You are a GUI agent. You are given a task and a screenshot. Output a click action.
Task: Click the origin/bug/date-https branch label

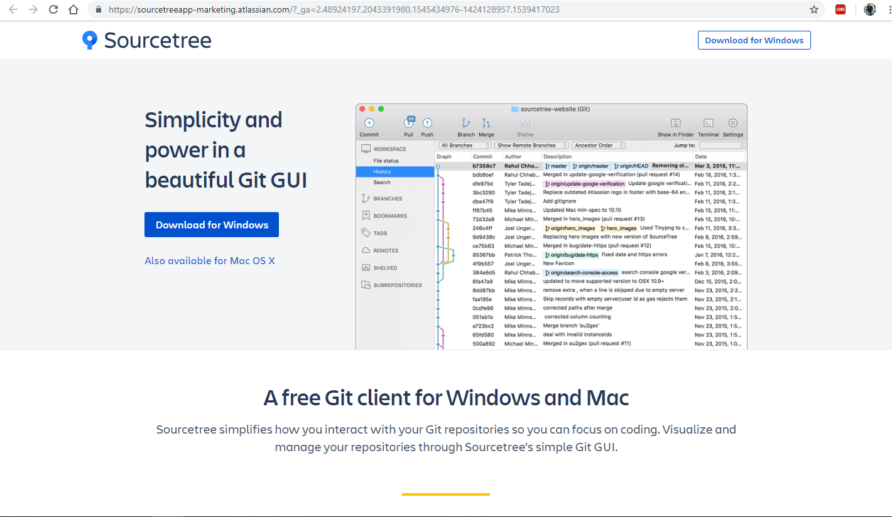coord(571,255)
